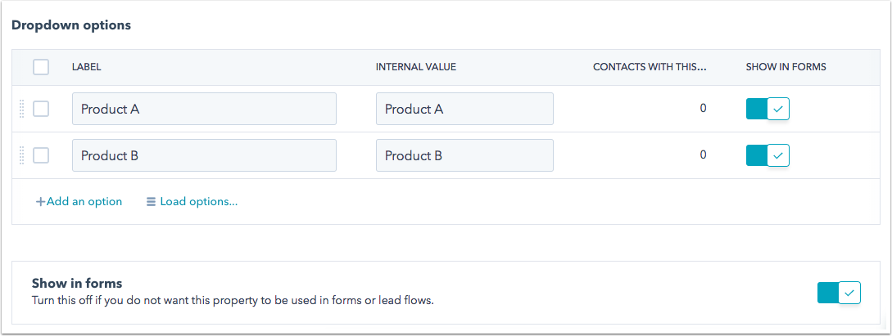The width and height of the screenshot is (892, 336).
Task: Click the Add an option link
Action: tap(79, 201)
